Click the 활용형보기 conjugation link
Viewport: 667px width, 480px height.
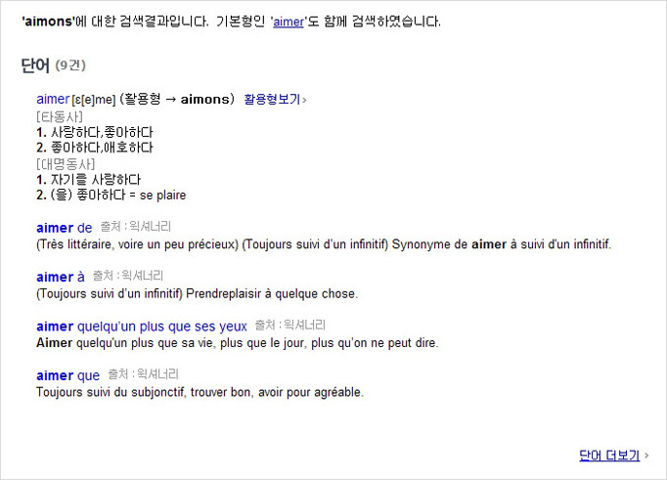click(x=271, y=100)
